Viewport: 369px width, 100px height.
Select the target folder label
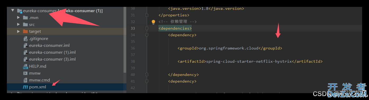click(35, 31)
